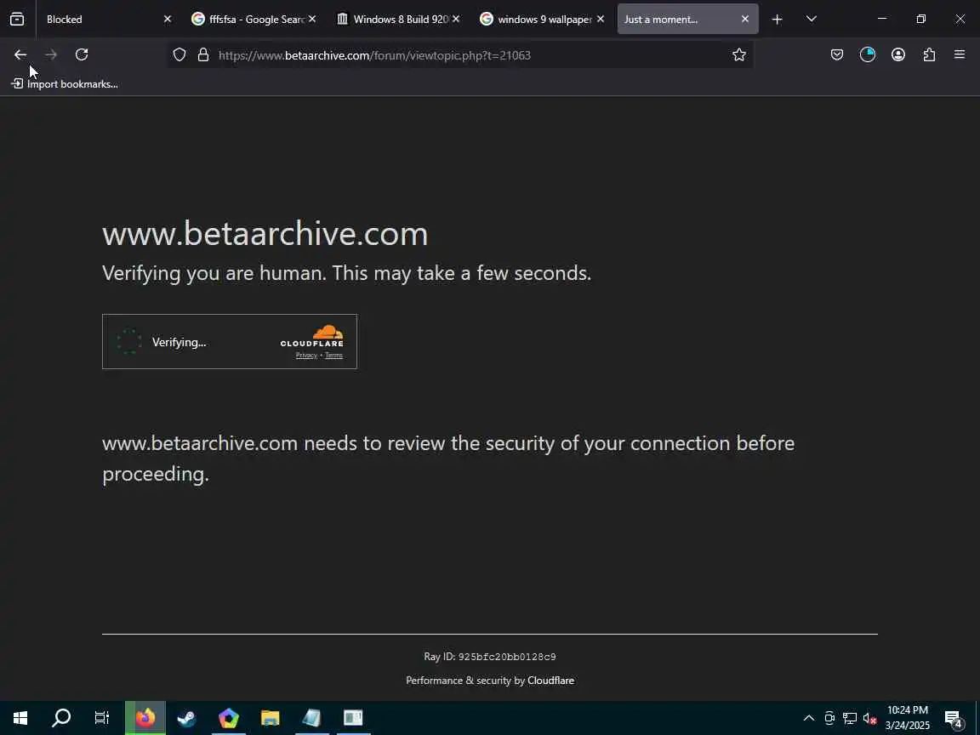Close the fffsfsa Google Search tab

click(312, 20)
